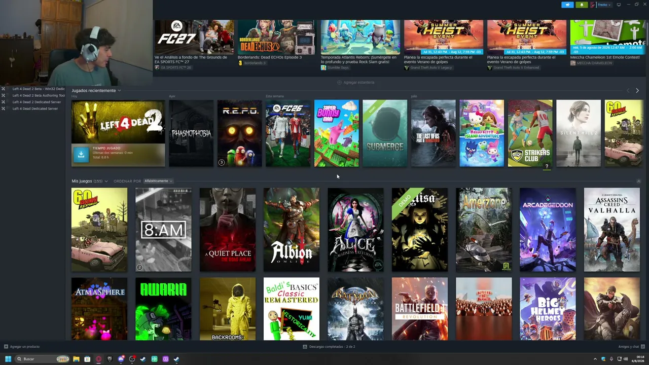The height and width of the screenshot is (365, 649).
Task: Open Assassin's Creed Valhalla tile
Action: pos(612,230)
